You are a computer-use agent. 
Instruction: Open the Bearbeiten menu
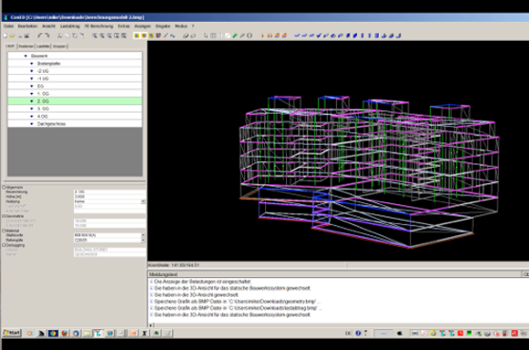[x=28, y=26]
